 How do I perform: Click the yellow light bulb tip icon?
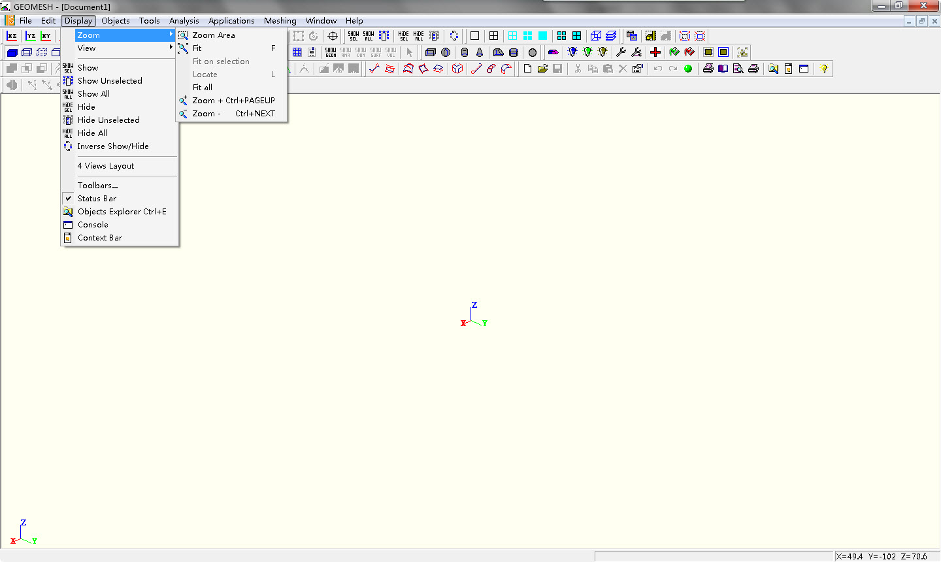(x=825, y=69)
